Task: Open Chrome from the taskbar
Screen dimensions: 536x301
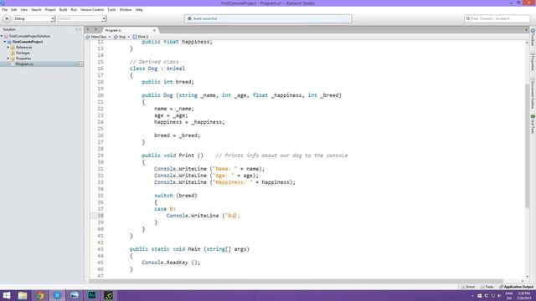Action: pyautogui.click(x=40, y=295)
